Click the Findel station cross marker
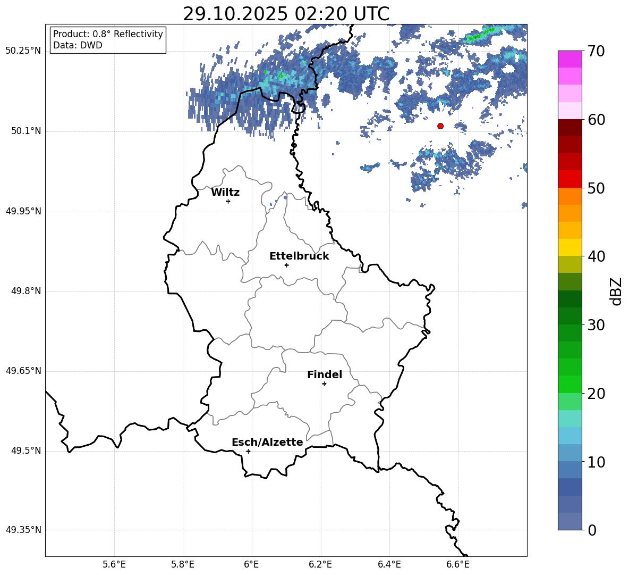The height and width of the screenshot is (575, 629). pyautogui.click(x=325, y=384)
